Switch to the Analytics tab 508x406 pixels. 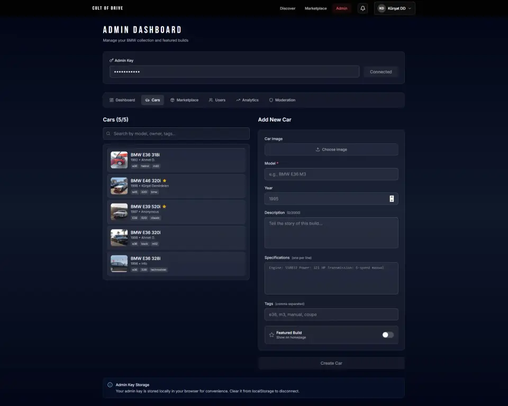tap(247, 100)
